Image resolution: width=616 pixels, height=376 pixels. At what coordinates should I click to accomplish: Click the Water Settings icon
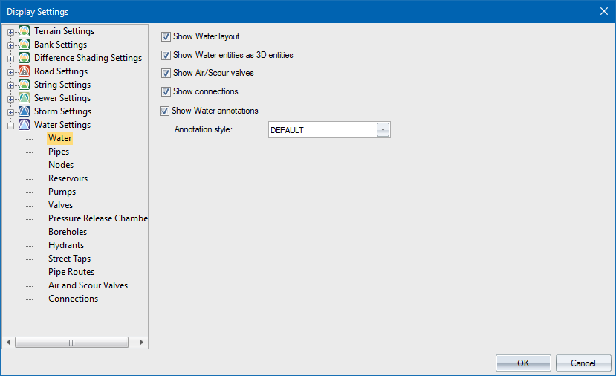(x=24, y=125)
